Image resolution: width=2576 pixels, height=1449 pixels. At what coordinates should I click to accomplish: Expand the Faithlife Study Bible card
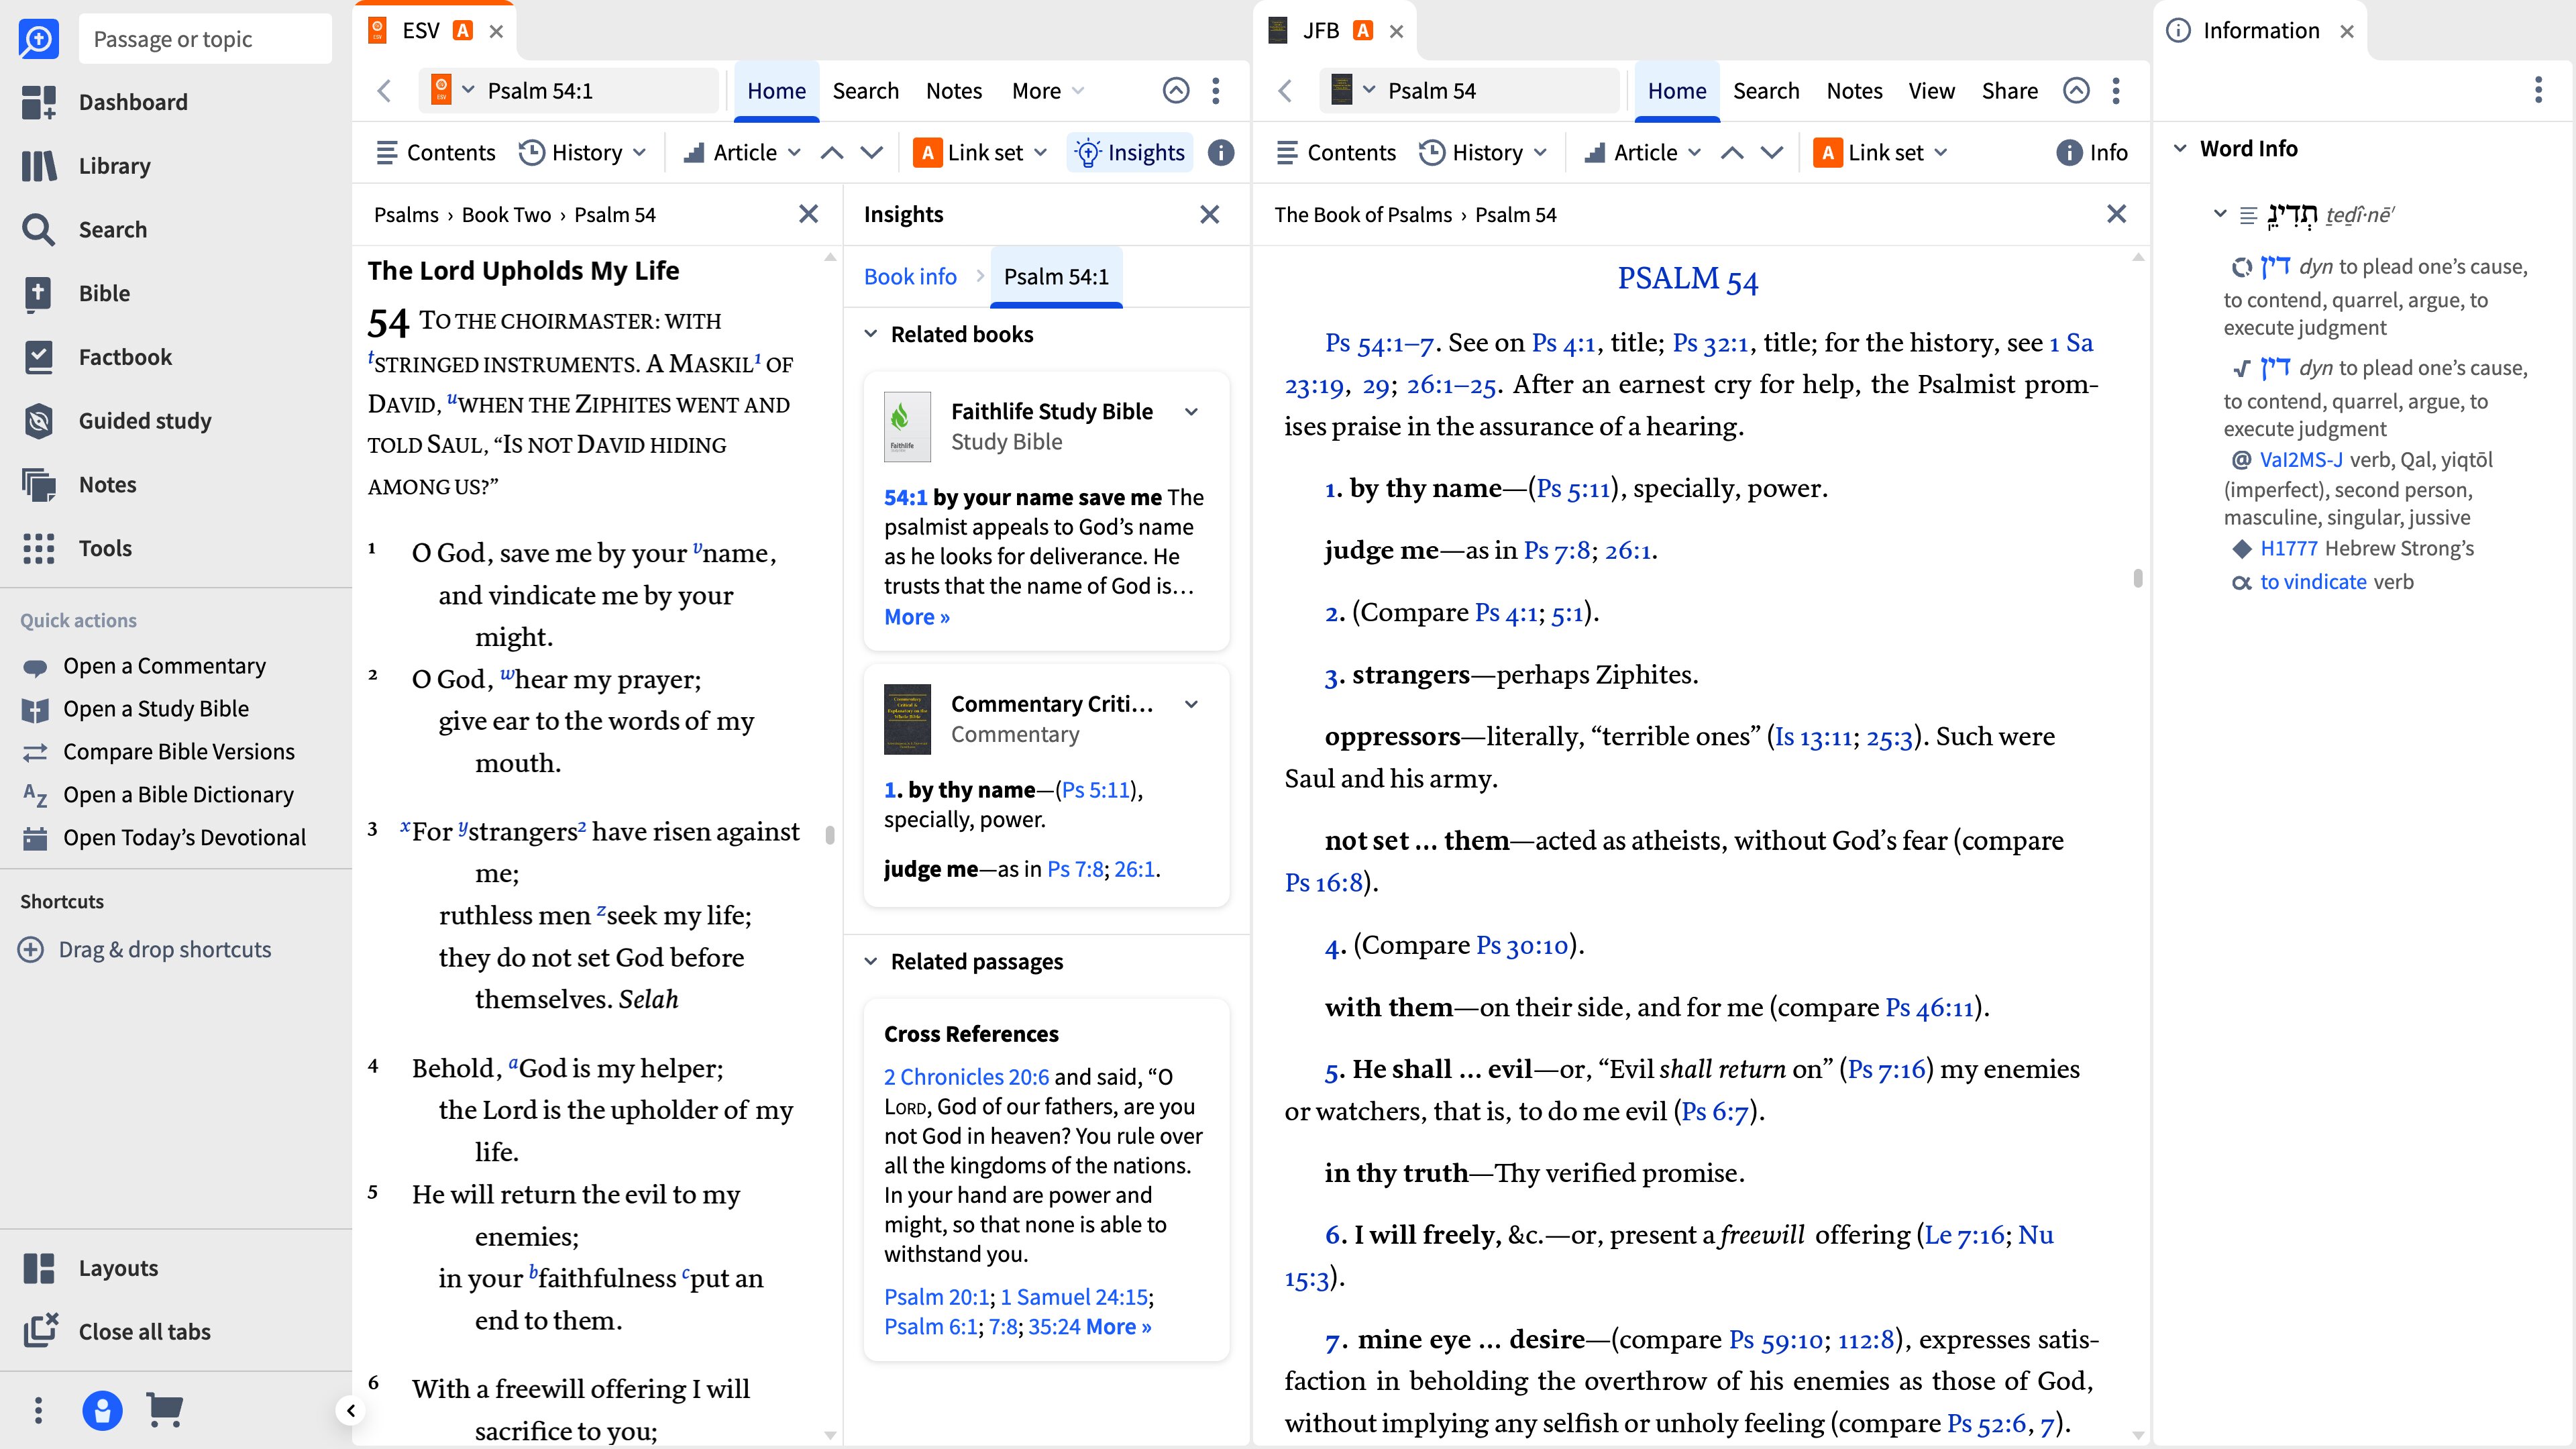(x=1191, y=412)
